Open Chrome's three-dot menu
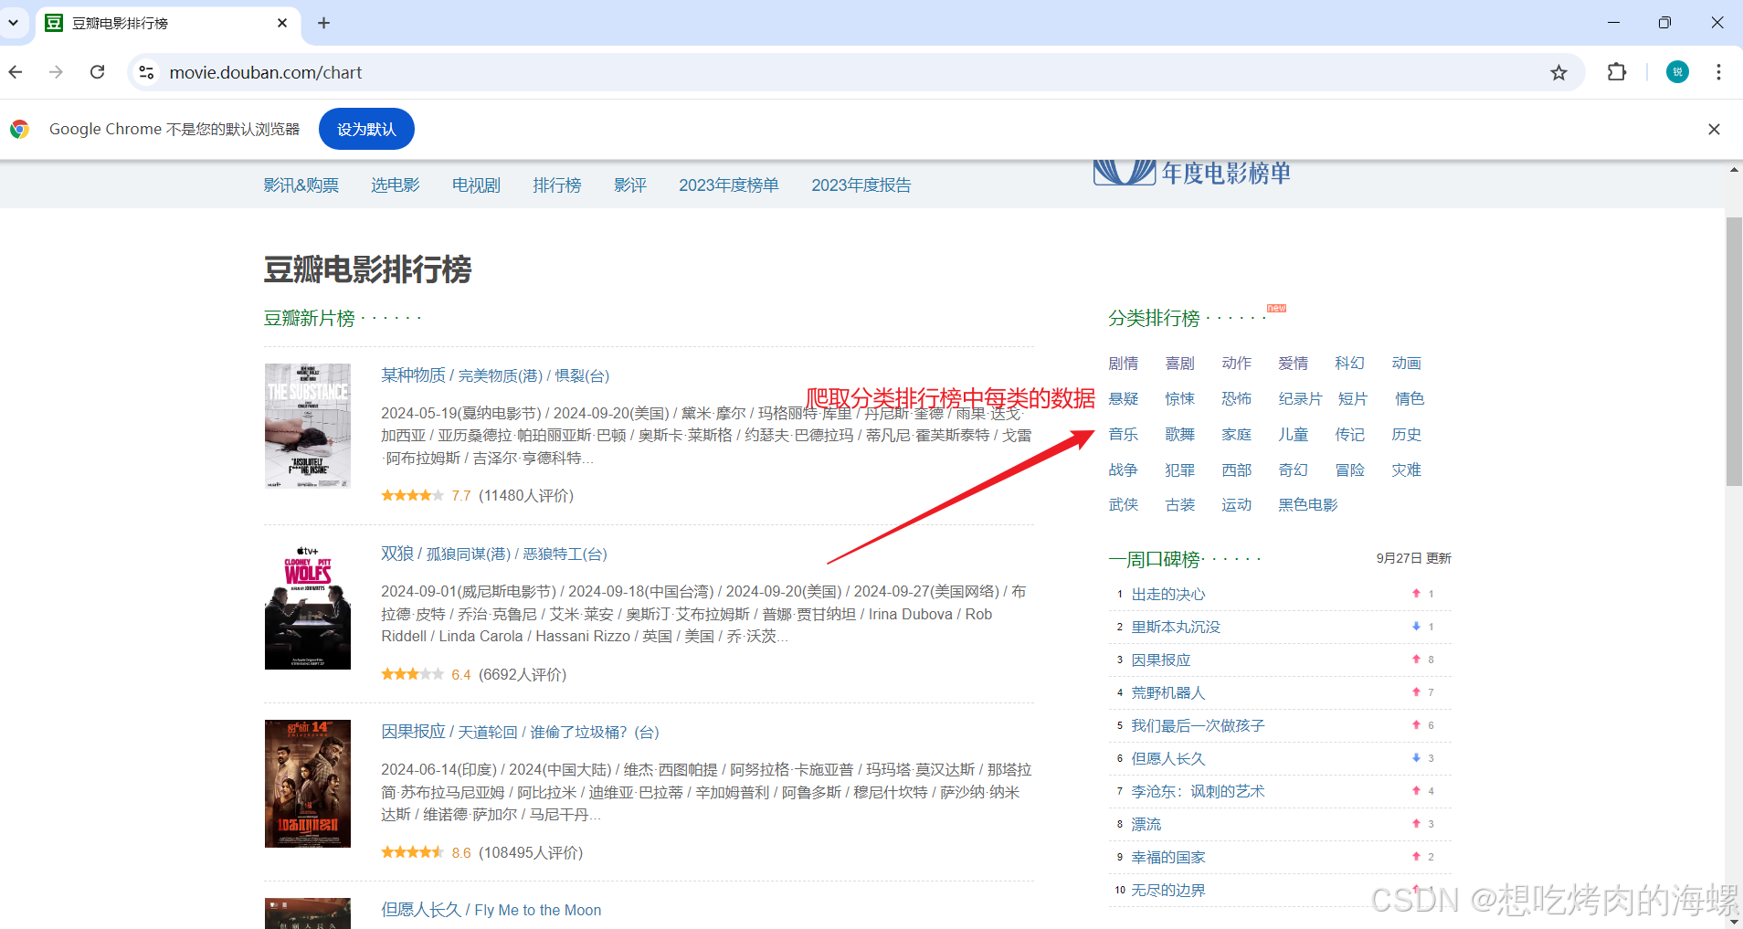 (1718, 72)
